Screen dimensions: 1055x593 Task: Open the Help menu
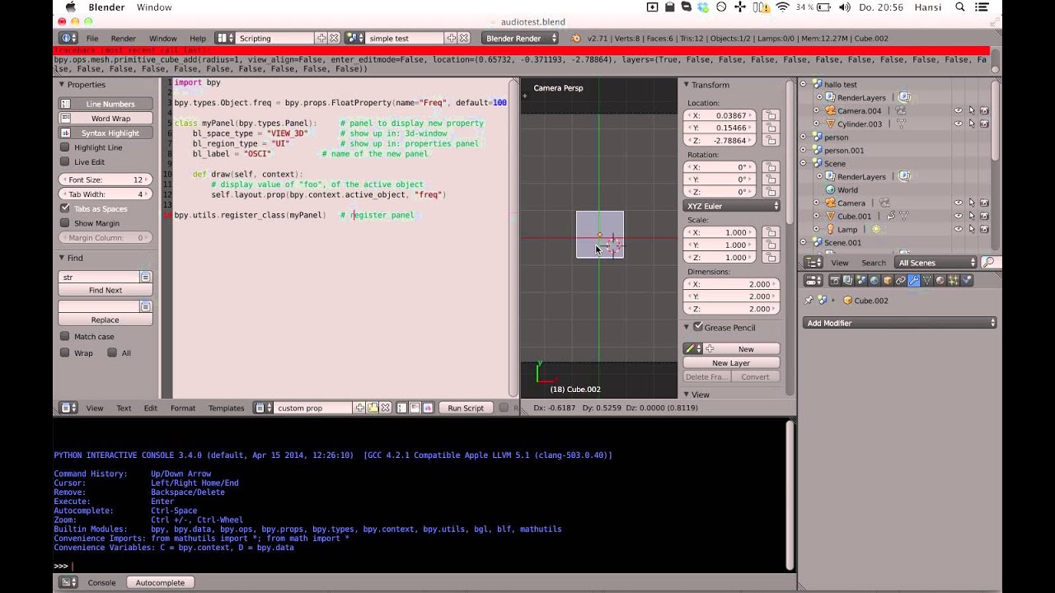tap(198, 38)
